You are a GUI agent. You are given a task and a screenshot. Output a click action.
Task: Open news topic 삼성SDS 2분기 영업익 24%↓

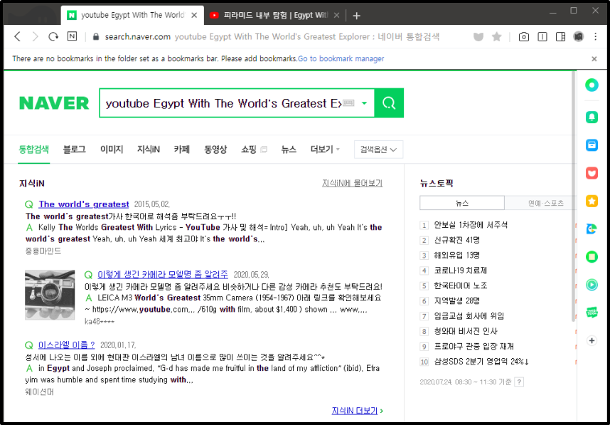coord(481,362)
